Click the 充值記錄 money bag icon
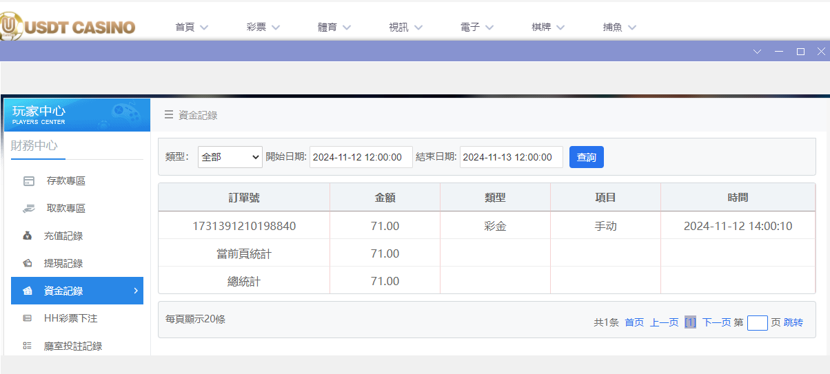This screenshot has width=830, height=374. point(28,236)
